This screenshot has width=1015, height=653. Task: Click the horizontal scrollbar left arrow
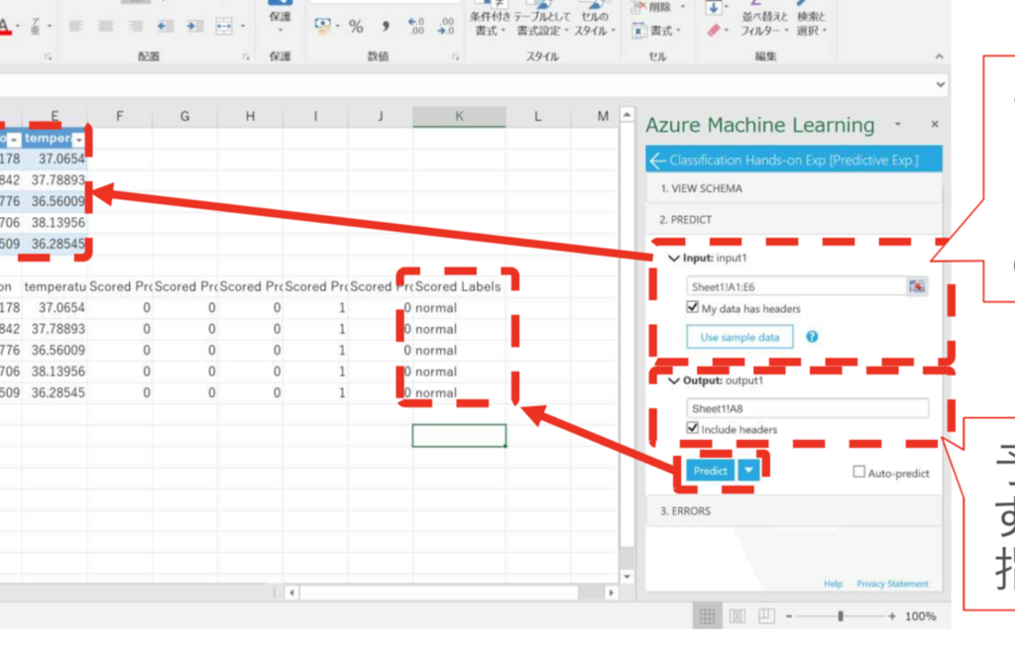(292, 593)
